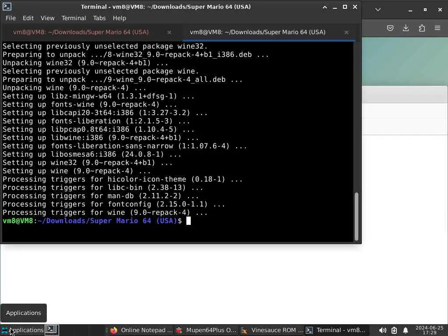Click the line 'Unpacking wine (9.0~repack-4)'
This screenshot has width=448, height=336.
pyautogui.click(x=74, y=88)
